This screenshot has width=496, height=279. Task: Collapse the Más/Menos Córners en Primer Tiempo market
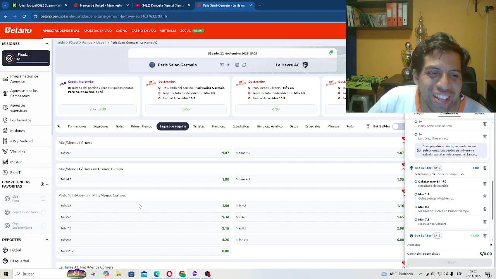[x=403, y=169]
